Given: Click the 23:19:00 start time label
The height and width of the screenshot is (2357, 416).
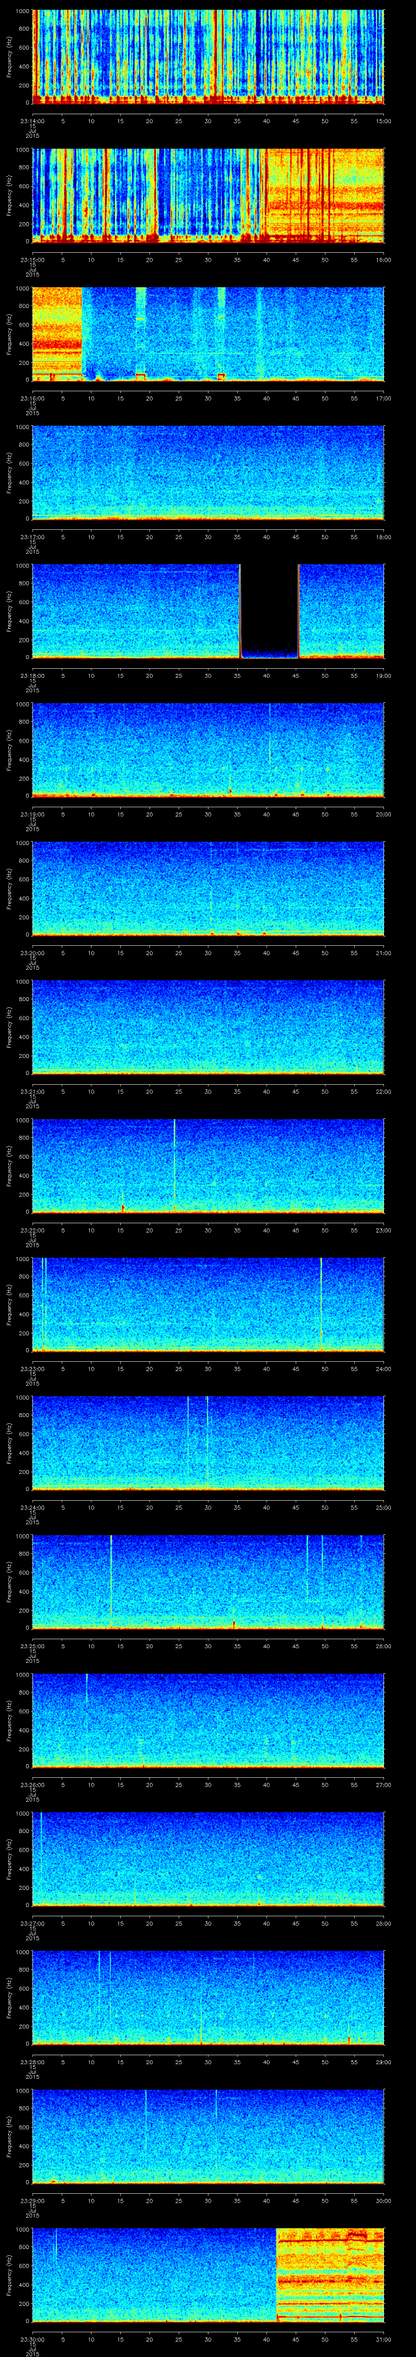Looking at the screenshot, I should pos(32,815).
